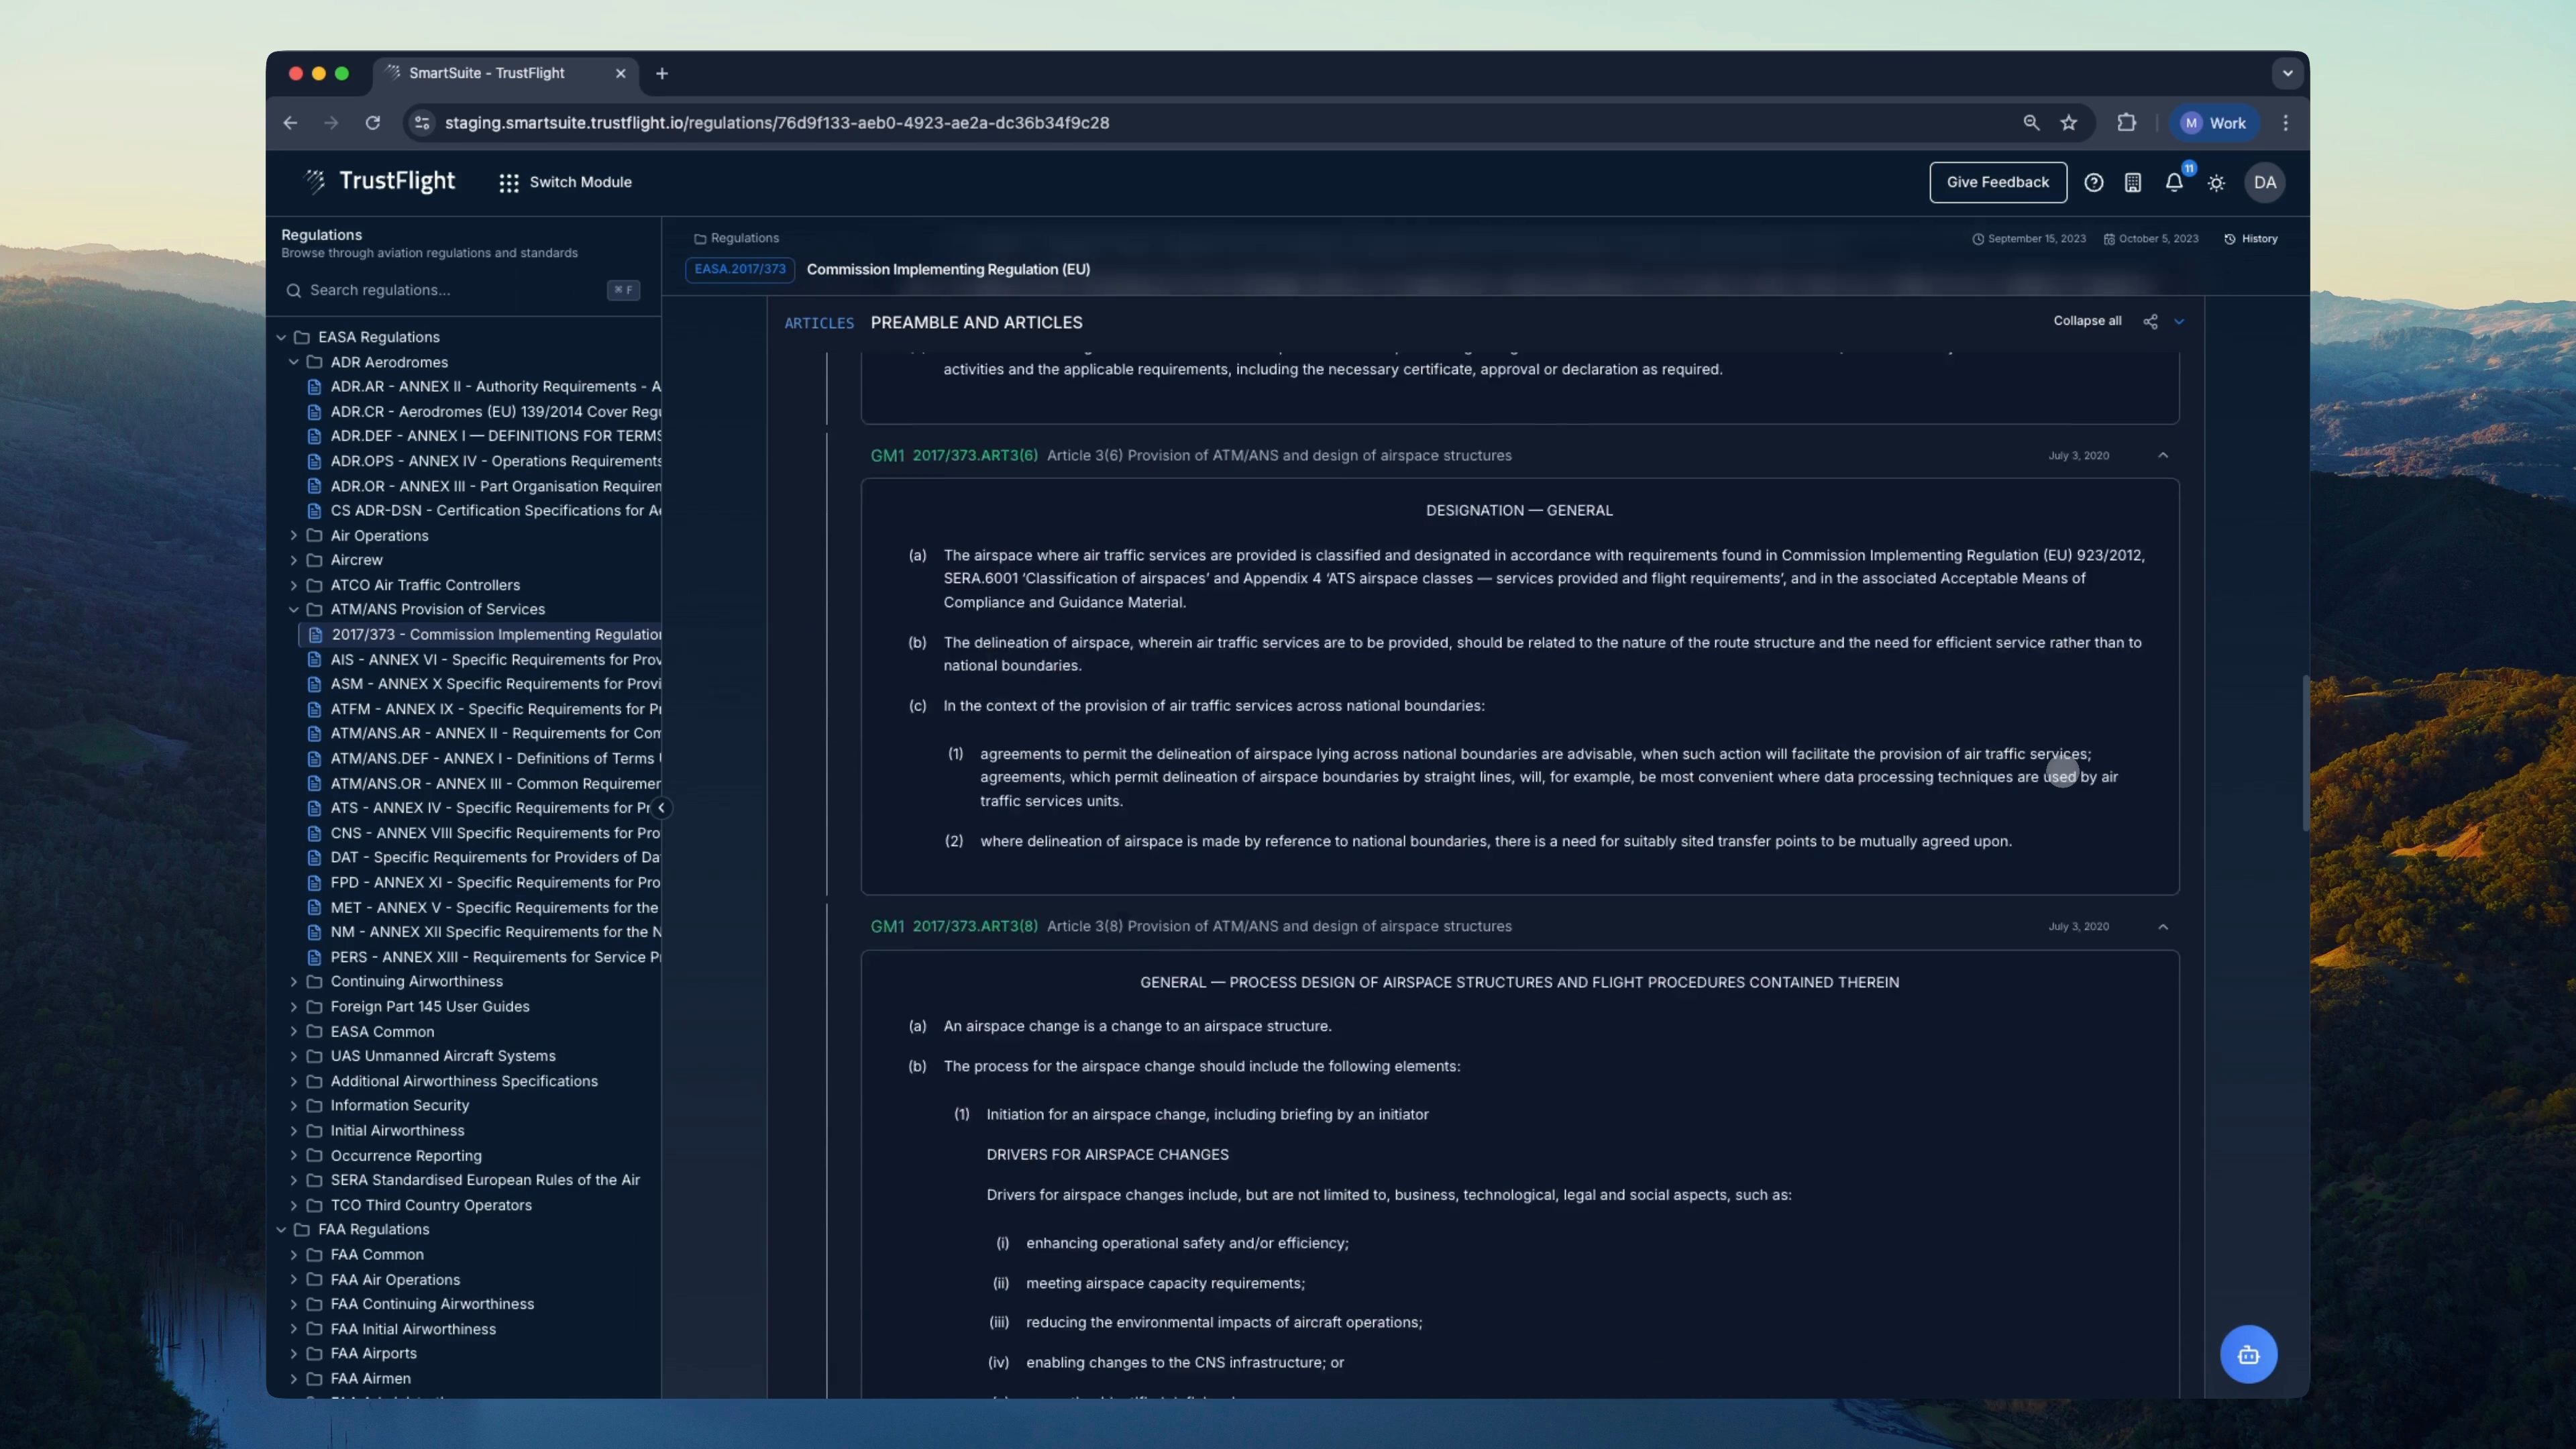Collapse the GM1 2017/373.ART3(8) section
The width and height of the screenshot is (2576, 1449).
[x=2163, y=927]
